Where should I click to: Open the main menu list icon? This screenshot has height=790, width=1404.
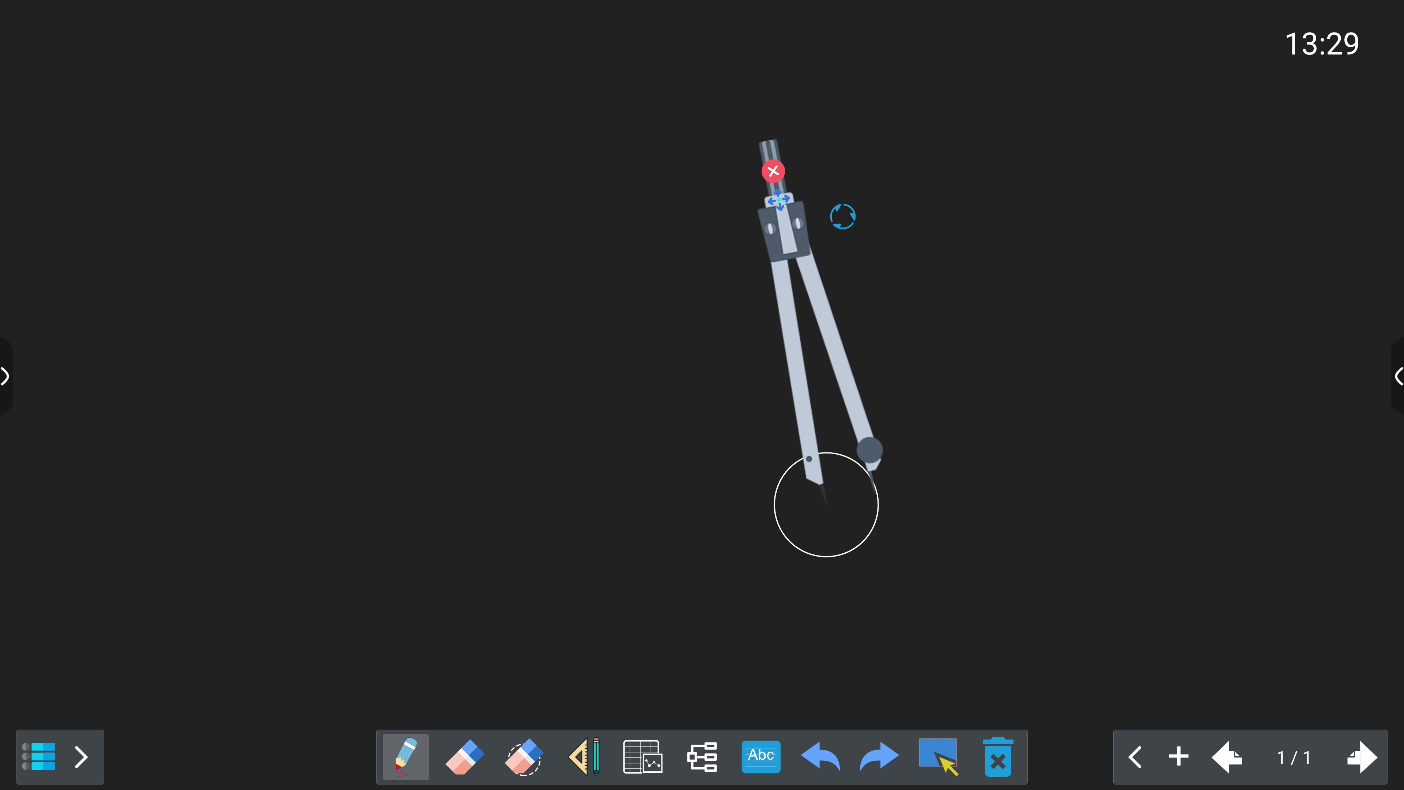click(x=39, y=757)
